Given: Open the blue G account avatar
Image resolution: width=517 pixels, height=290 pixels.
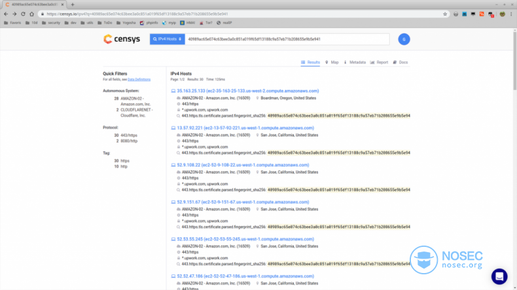Looking at the screenshot, I should [x=404, y=39].
